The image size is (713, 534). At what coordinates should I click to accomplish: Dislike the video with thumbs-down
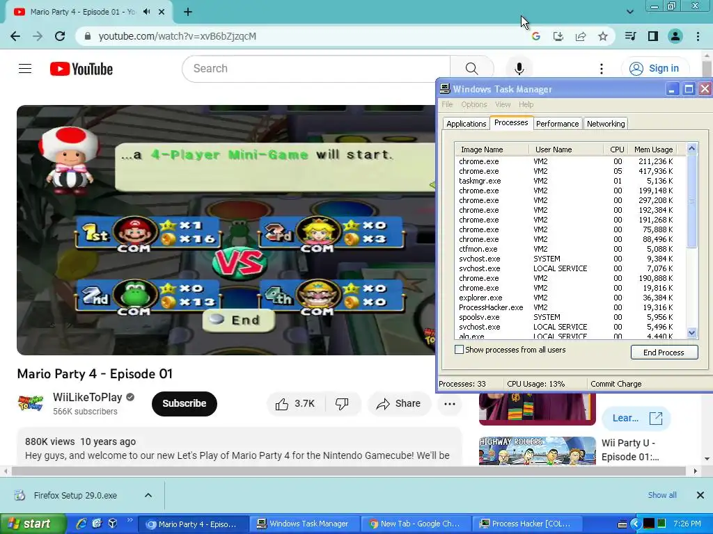342,404
